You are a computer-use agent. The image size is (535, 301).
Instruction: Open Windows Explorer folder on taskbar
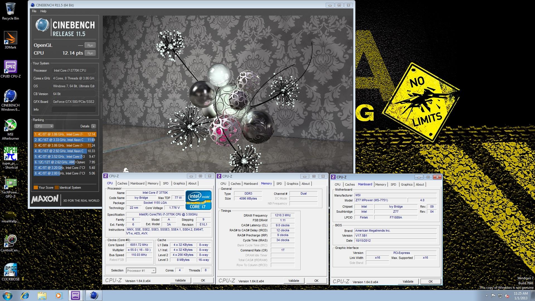point(42,295)
